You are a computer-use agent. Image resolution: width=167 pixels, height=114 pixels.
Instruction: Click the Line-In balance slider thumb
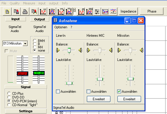point(69,50)
